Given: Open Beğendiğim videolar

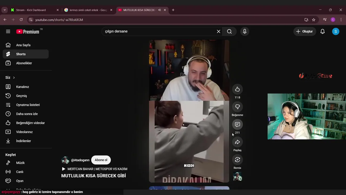Looking at the screenshot, I should pyautogui.click(x=26, y=123).
